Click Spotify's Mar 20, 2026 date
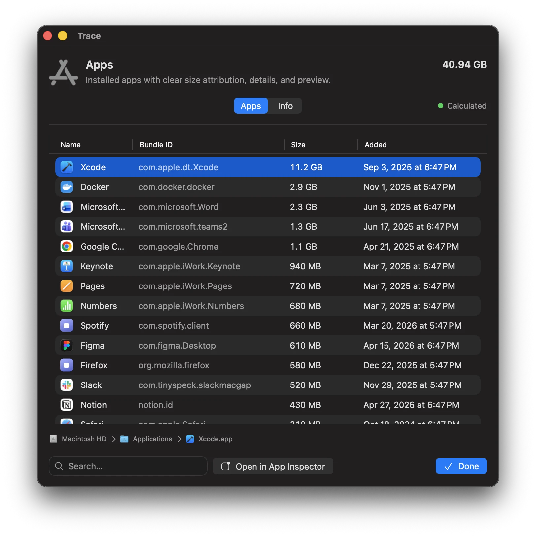The image size is (536, 536). [412, 326]
